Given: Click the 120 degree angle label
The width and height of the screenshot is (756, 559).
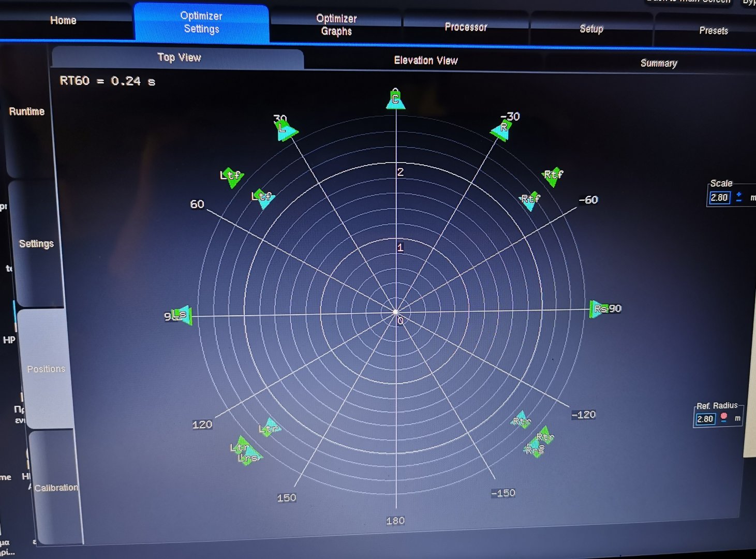Looking at the screenshot, I should click(x=202, y=425).
